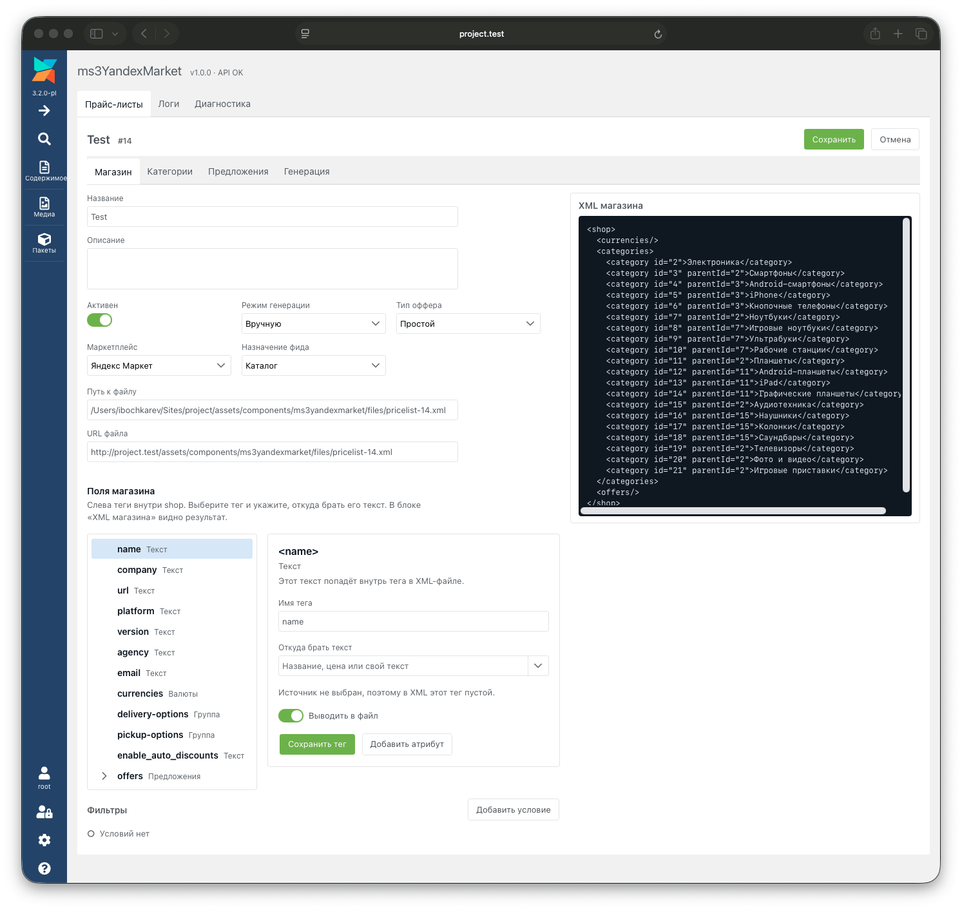
Task: Toggle the Выводить в файл switch
Action: pos(291,716)
